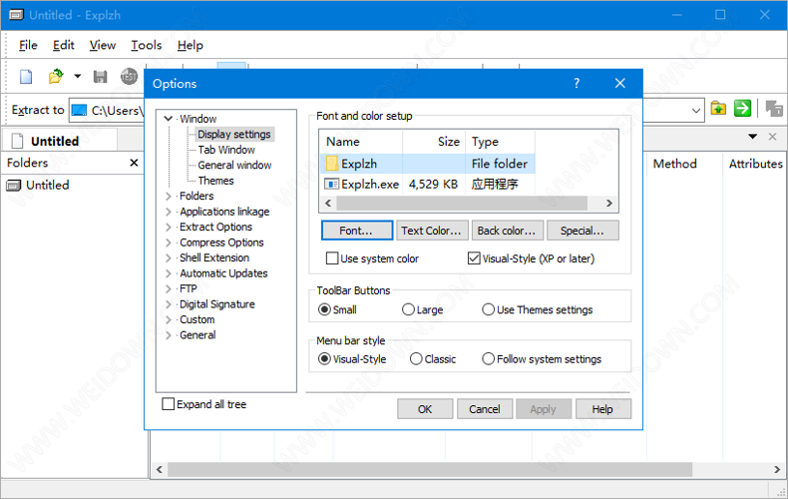Expand the Extract Options node

169,227
